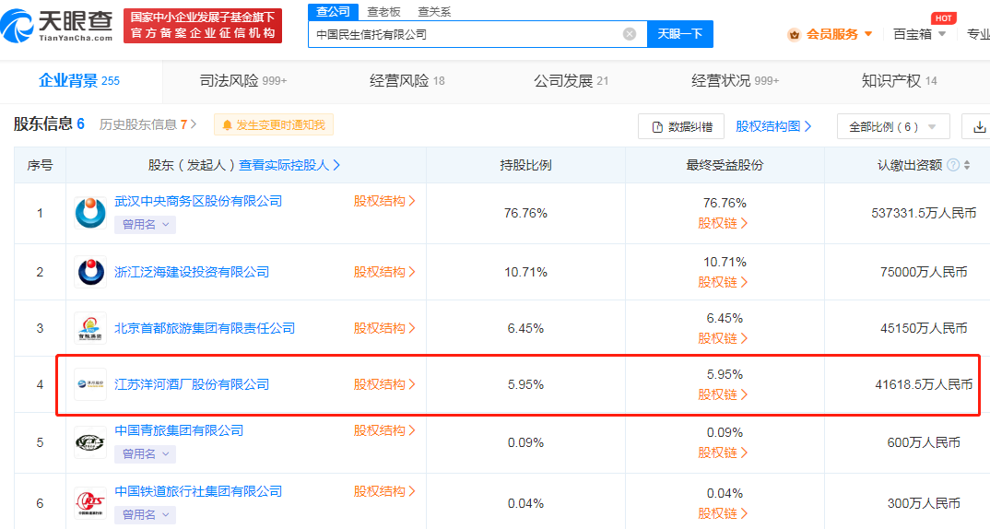This screenshot has width=990, height=529.
Task: Click the download icon button
Action: pos(977,126)
